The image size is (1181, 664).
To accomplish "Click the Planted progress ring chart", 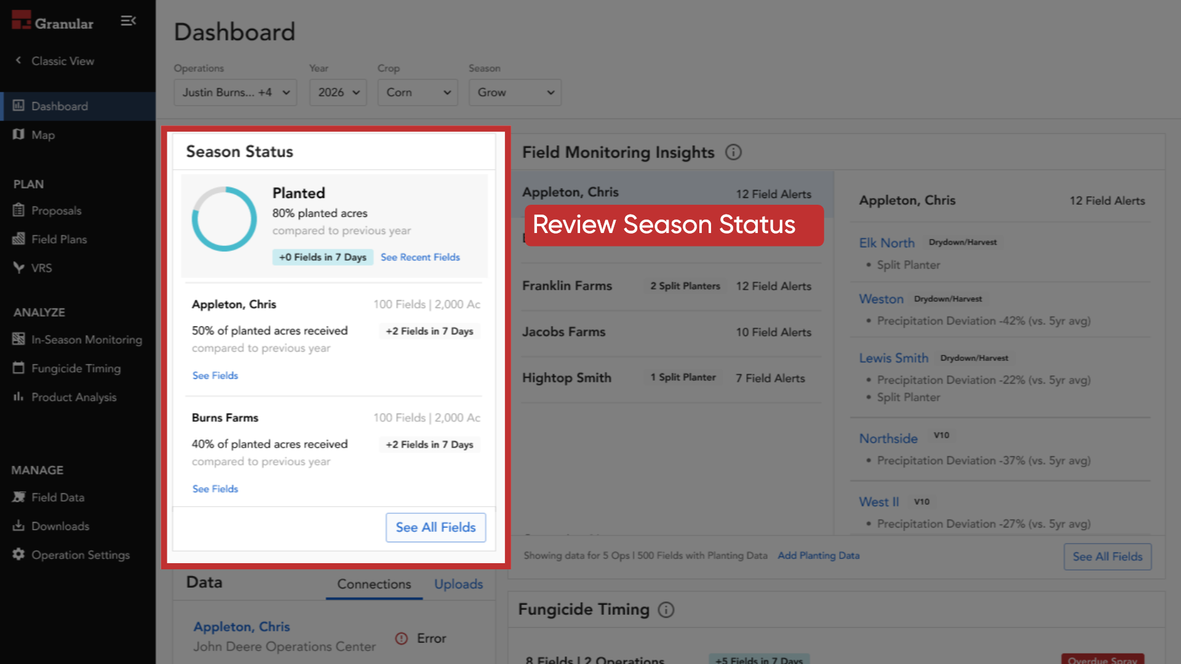I will 224,219.
